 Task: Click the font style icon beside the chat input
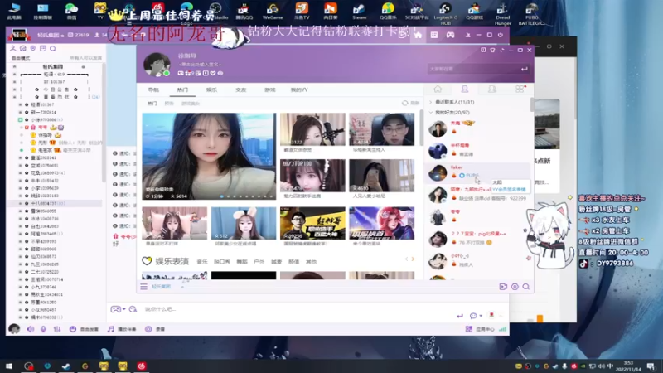point(133,309)
